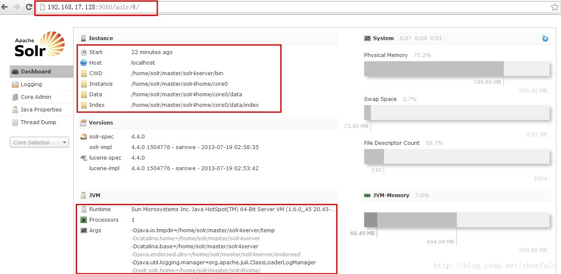Viewport: 561px width, 274px height.
Task: Click the Core Admin icon
Action: click(x=15, y=97)
